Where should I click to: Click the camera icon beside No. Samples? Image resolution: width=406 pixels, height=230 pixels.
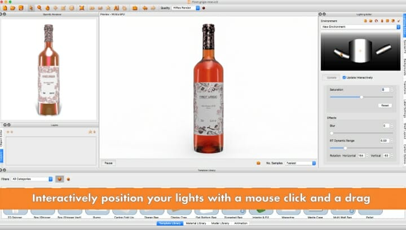258,163
